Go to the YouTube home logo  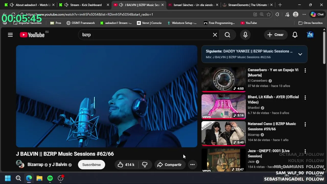point(32,35)
